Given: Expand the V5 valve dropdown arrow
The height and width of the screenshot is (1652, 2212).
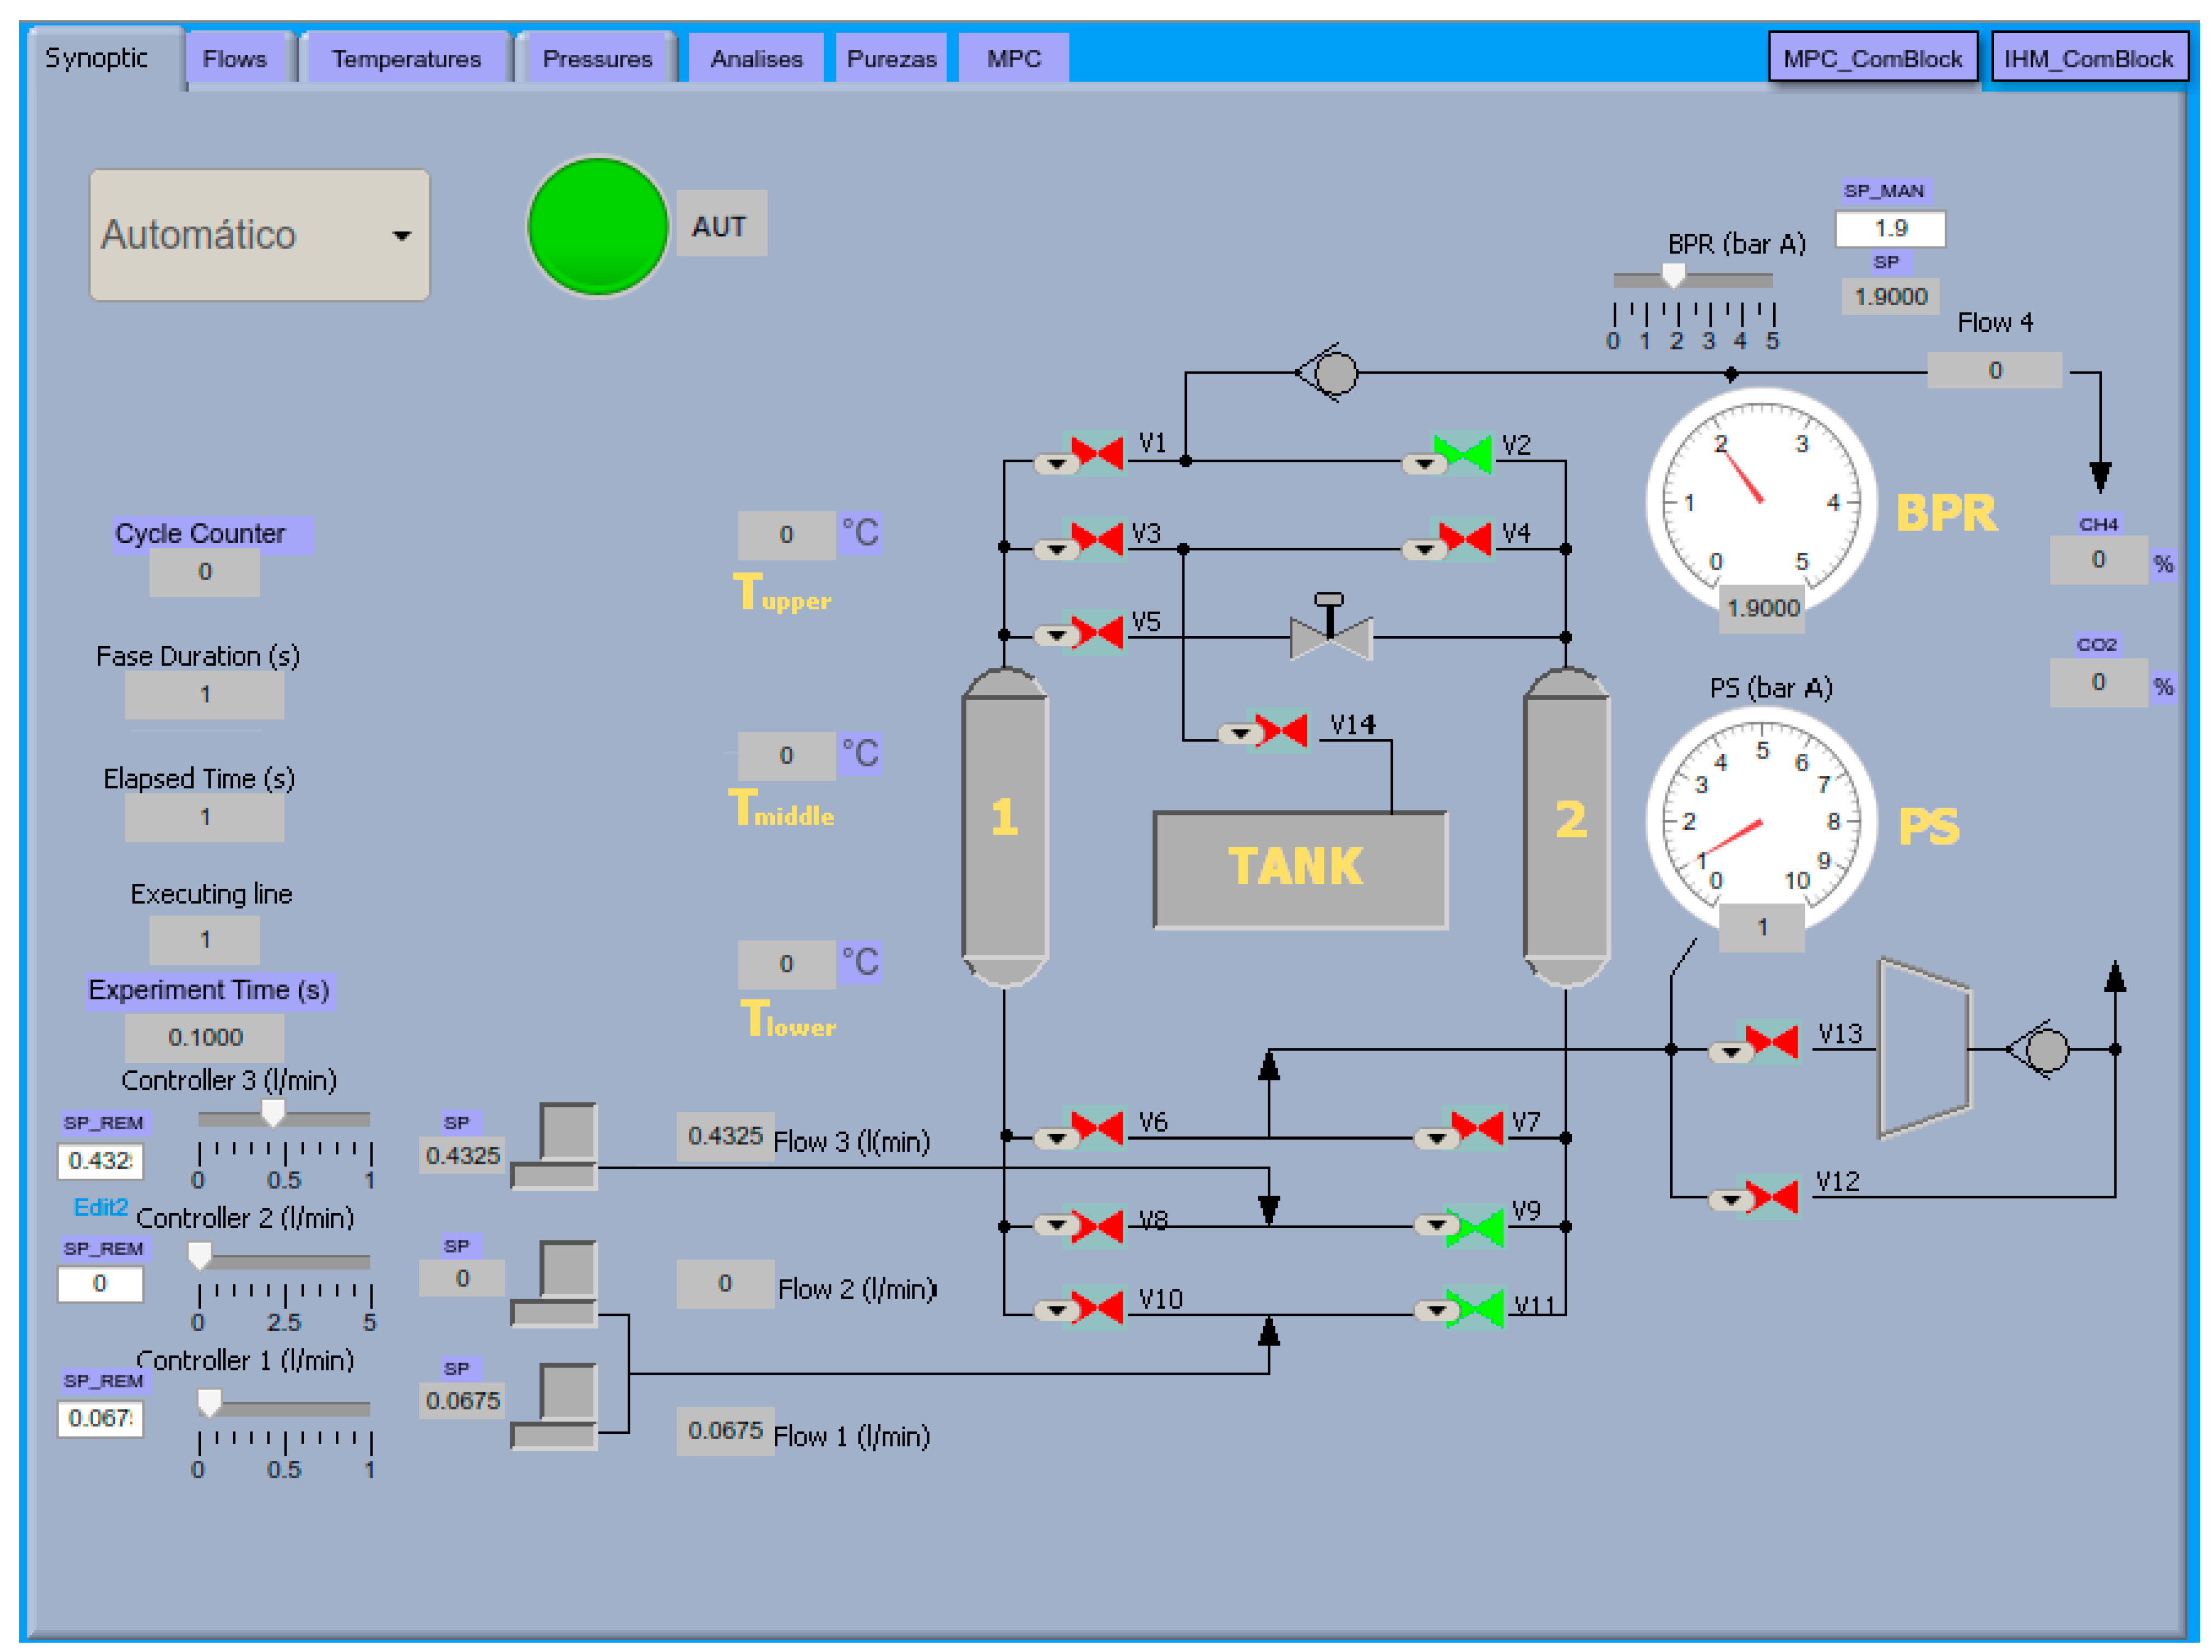Looking at the screenshot, I should [x=1056, y=636].
